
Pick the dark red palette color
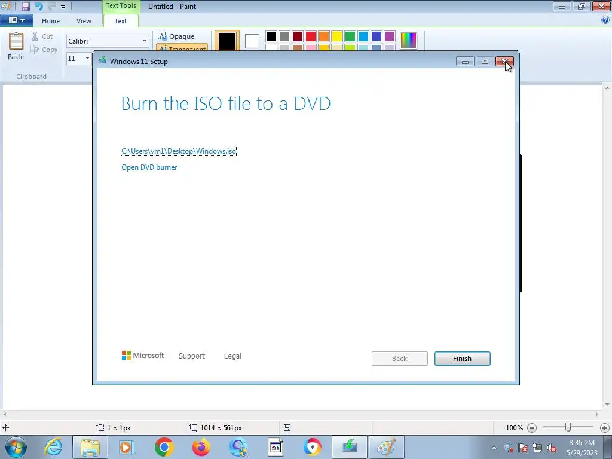(x=298, y=36)
